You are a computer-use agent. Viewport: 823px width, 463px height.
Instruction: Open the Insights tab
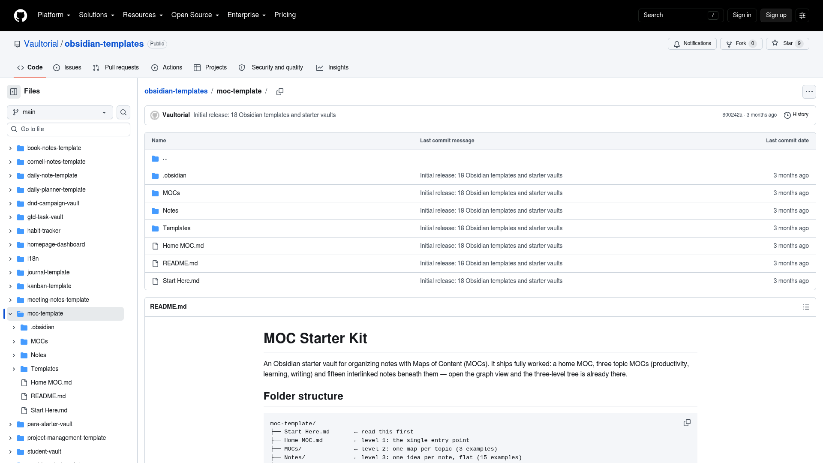333,68
